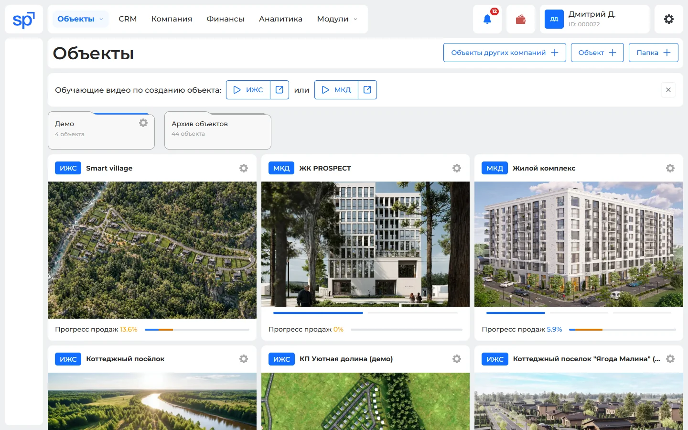This screenshot has width=688, height=430.
Task: Click ИЖС badge on Ягода Малина card
Action: coord(495,359)
